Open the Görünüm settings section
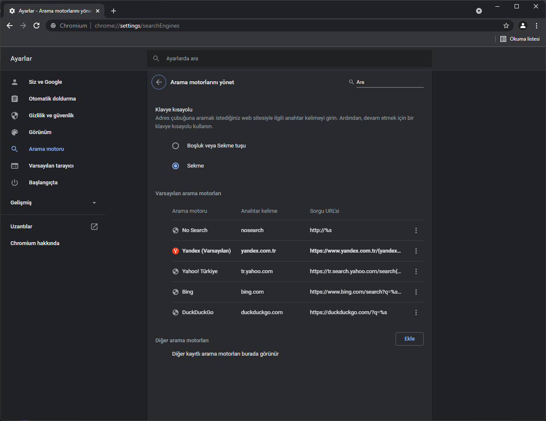Viewport: 546px width, 421px height. 40,132
